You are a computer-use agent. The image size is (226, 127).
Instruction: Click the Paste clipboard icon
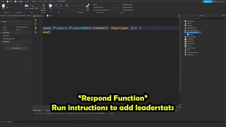click(3, 6)
